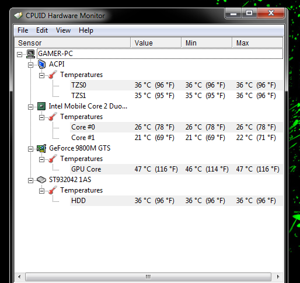Collapse the GeForce 9800M GTS node

tap(30, 149)
